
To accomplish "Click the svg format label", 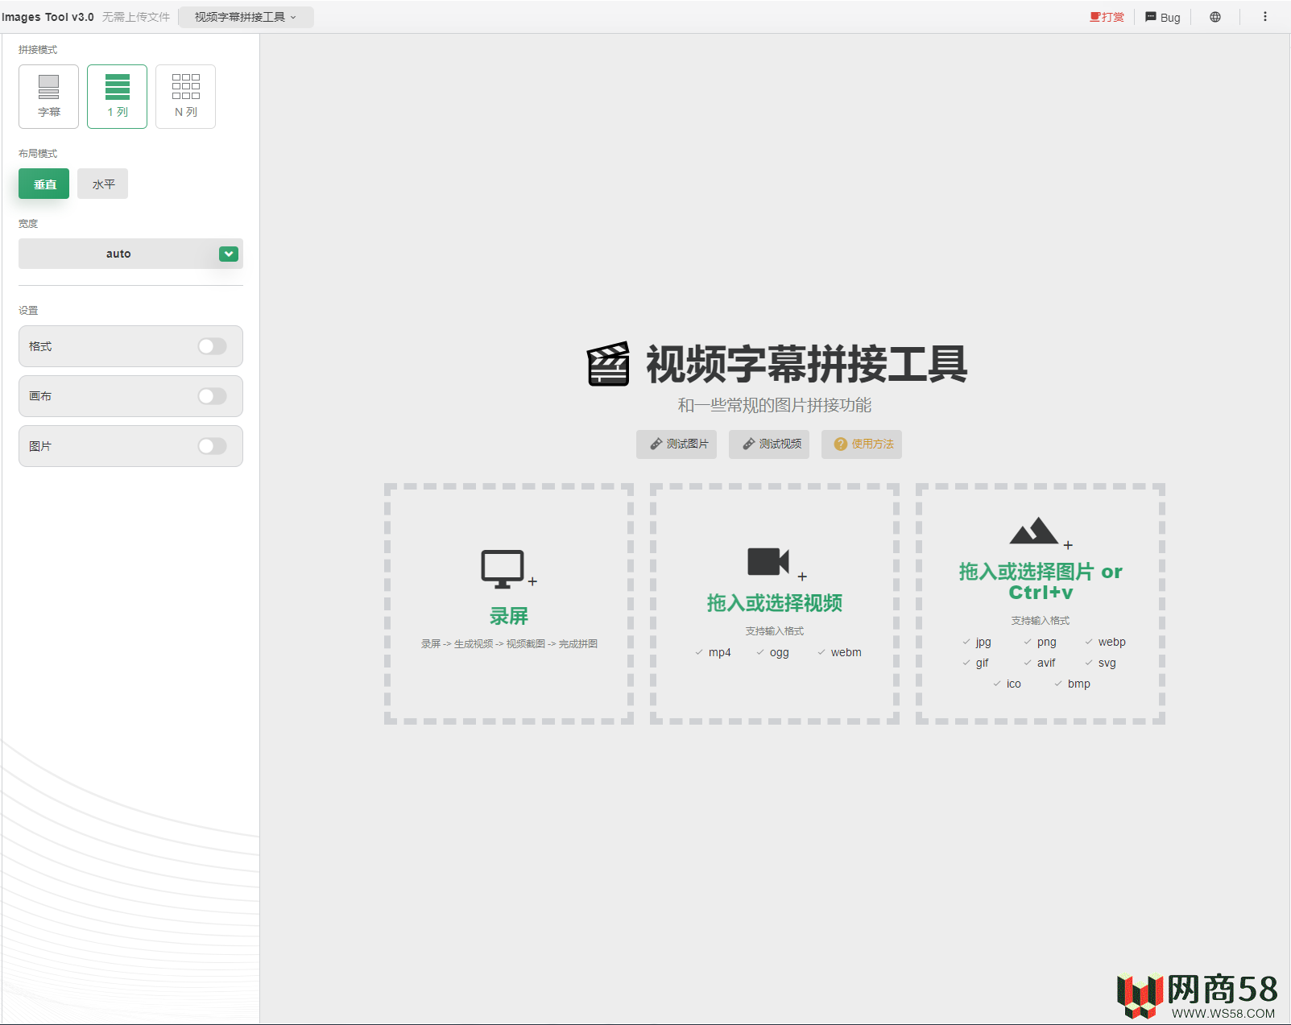I will click(1107, 663).
